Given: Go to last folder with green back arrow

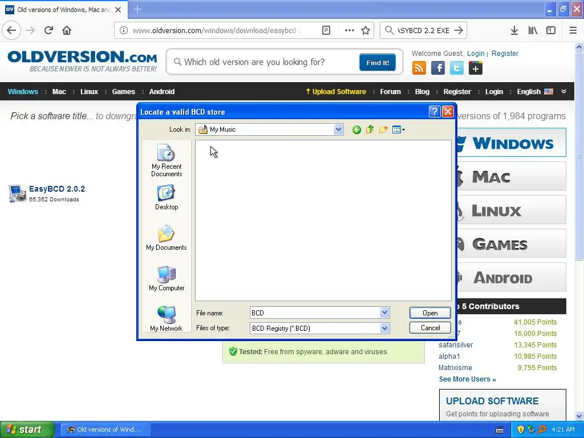Looking at the screenshot, I should (356, 129).
